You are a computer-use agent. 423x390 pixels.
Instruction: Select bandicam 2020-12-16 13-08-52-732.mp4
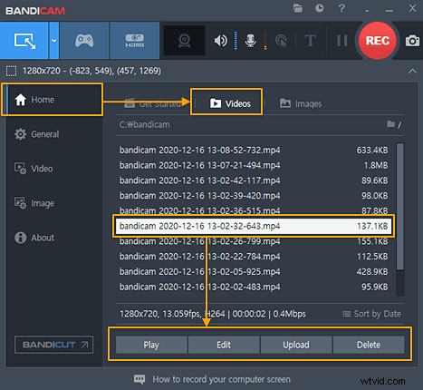(x=254, y=150)
